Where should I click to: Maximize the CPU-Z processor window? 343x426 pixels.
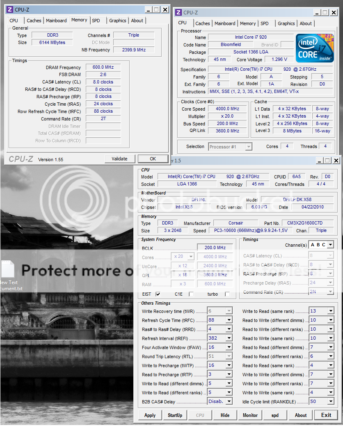tap(325, 12)
